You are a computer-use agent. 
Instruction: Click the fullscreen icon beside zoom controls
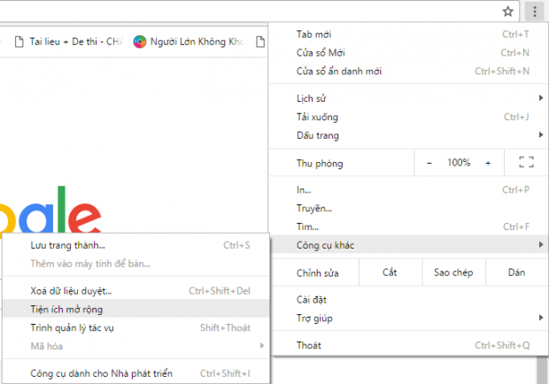tap(526, 163)
